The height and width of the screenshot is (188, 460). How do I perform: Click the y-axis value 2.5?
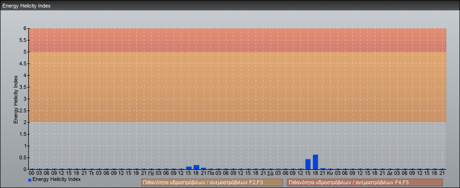(x=23, y=110)
